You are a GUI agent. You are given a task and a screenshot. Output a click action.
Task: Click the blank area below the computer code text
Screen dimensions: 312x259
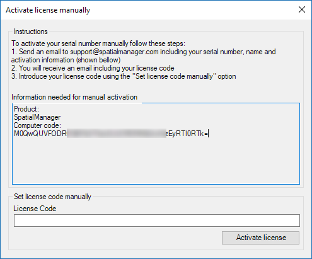(156, 162)
